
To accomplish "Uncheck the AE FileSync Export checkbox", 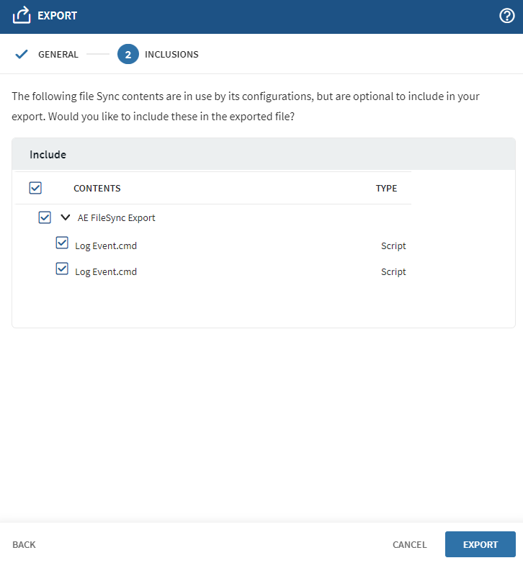I will pos(45,217).
